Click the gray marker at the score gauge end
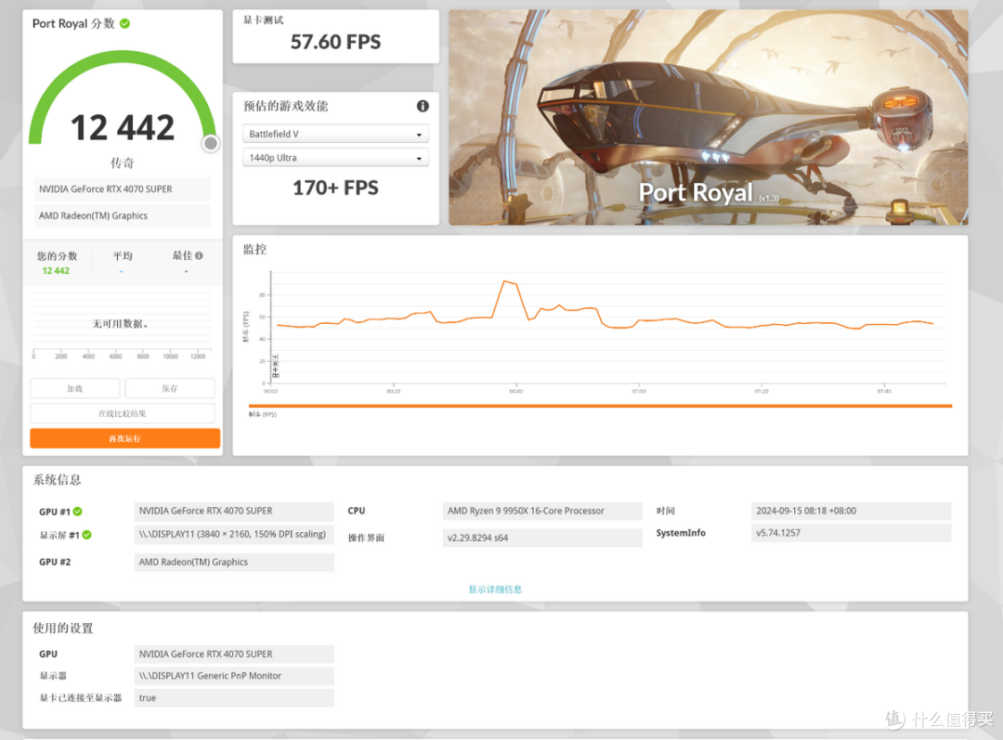 tap(211, 143)
